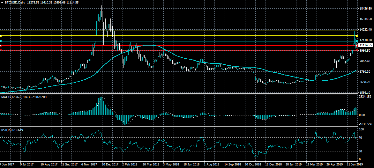Viewport: 374px width, 168px height.
Task: Click the 6 Nov 2017 date label
Action: click(90, 164)
